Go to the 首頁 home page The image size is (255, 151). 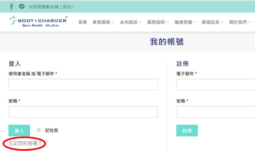click(x=83, y=22)
